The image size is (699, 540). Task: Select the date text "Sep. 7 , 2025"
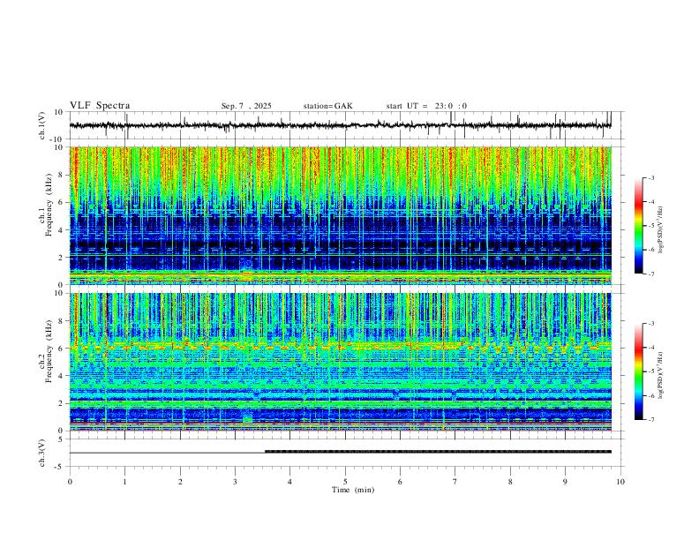[246, 106]
